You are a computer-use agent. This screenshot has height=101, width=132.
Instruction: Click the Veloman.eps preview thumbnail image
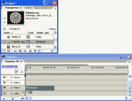click(16, 18)
